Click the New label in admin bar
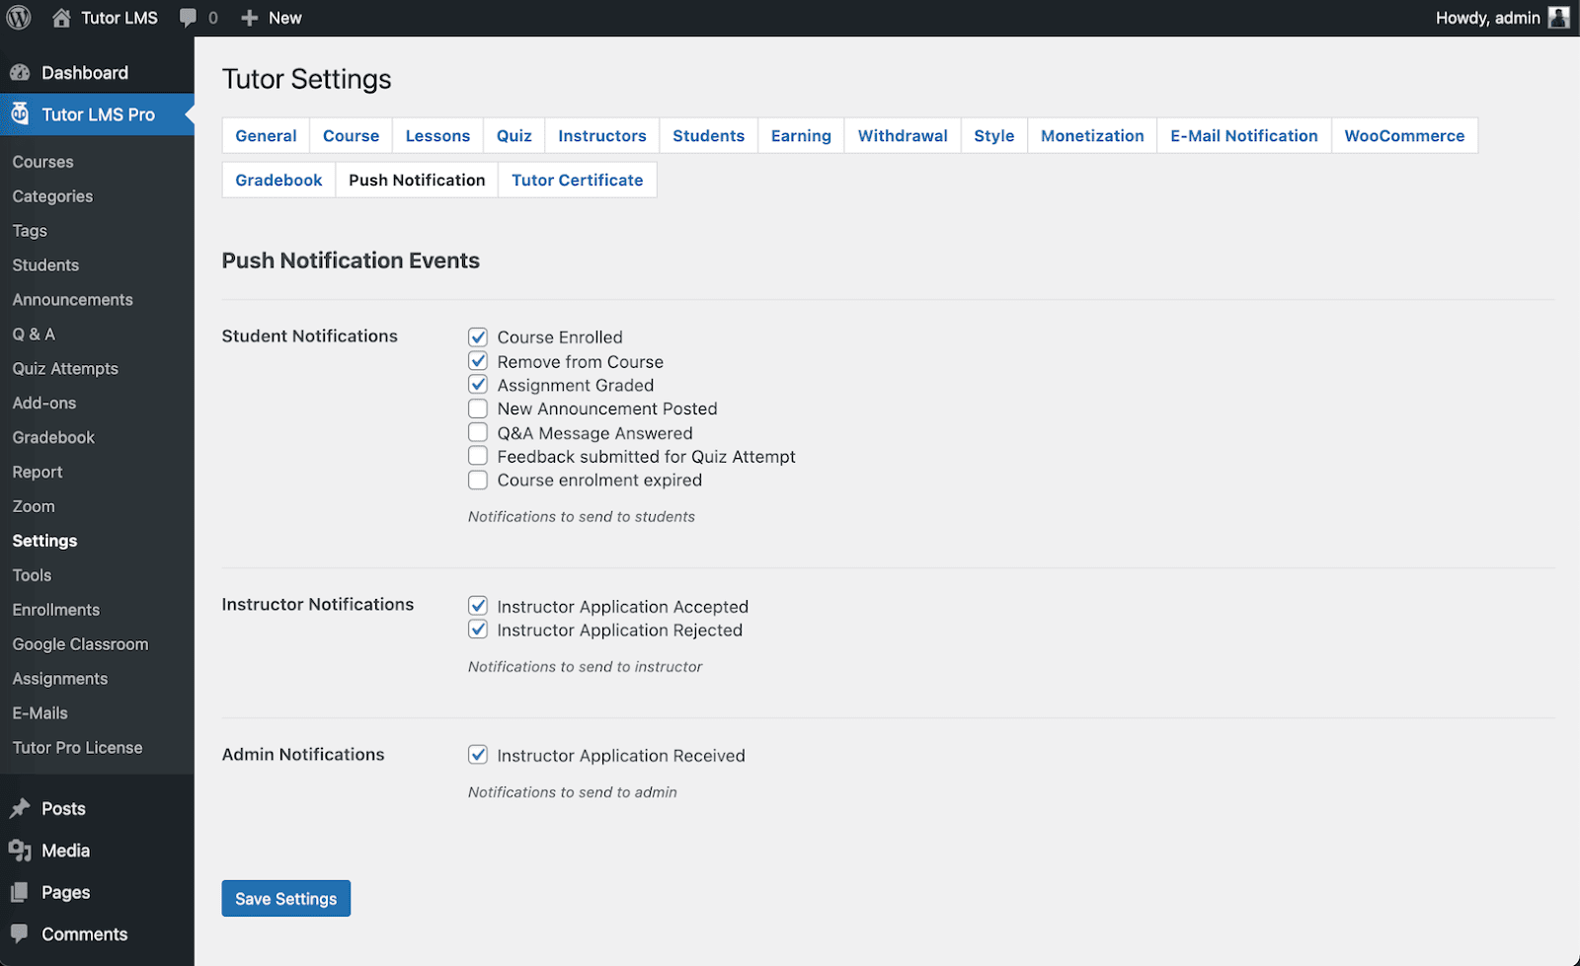This screenshot has height=966, width=1580. tap(285, 18)
